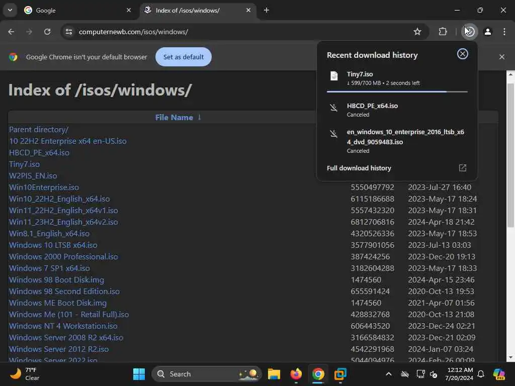The width and height of the screenshot is (515, 386).
Task: Open VirtualBox-style icon on taskbar
Action: (340, 374)
